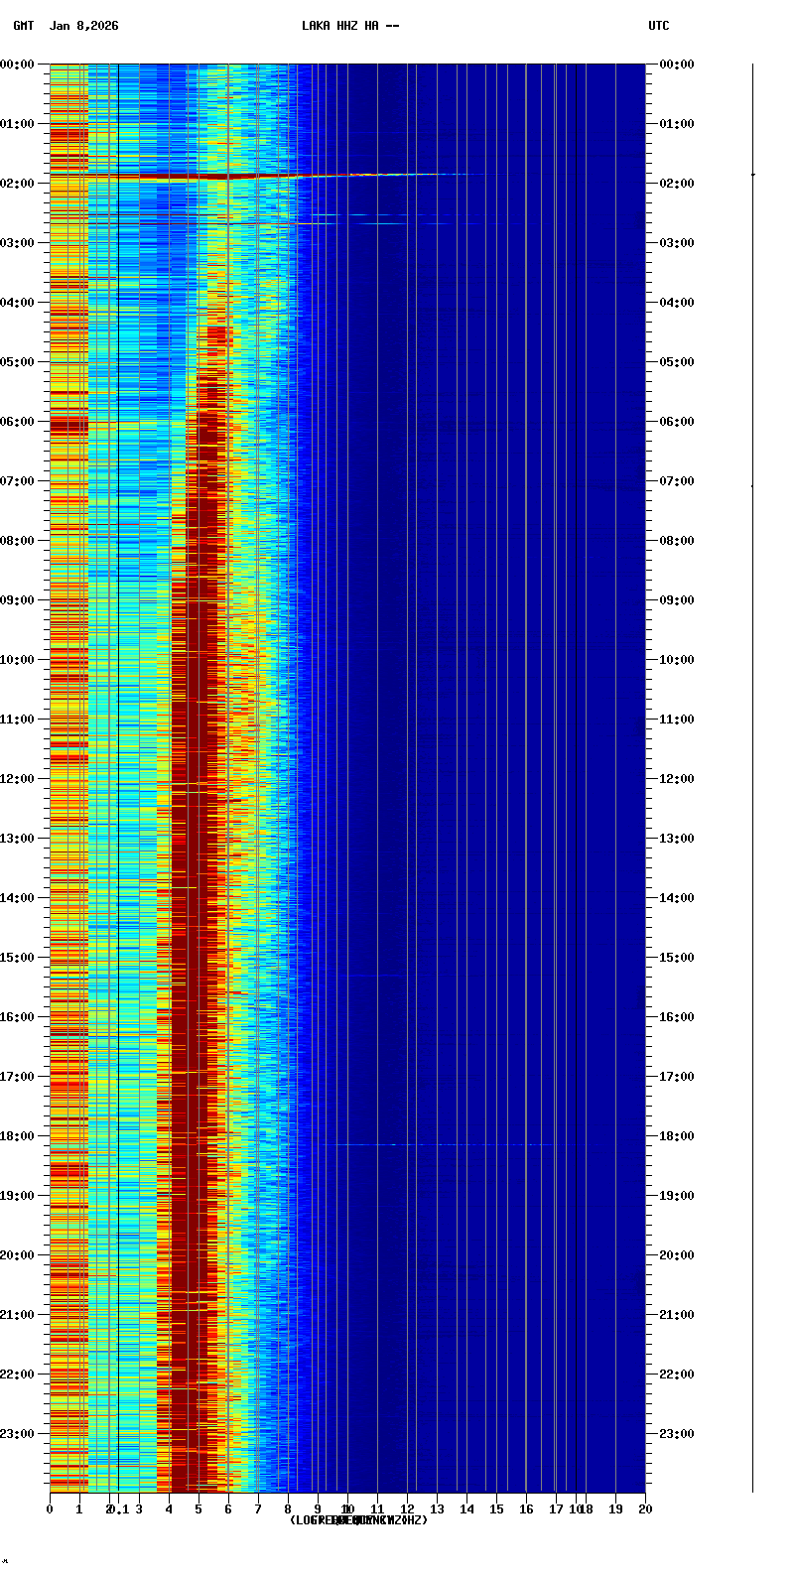The height and width of the screenshot is (1572, 796).
Task: Click the frequency axis caption below the plot
Action: tap(358, 1520)
